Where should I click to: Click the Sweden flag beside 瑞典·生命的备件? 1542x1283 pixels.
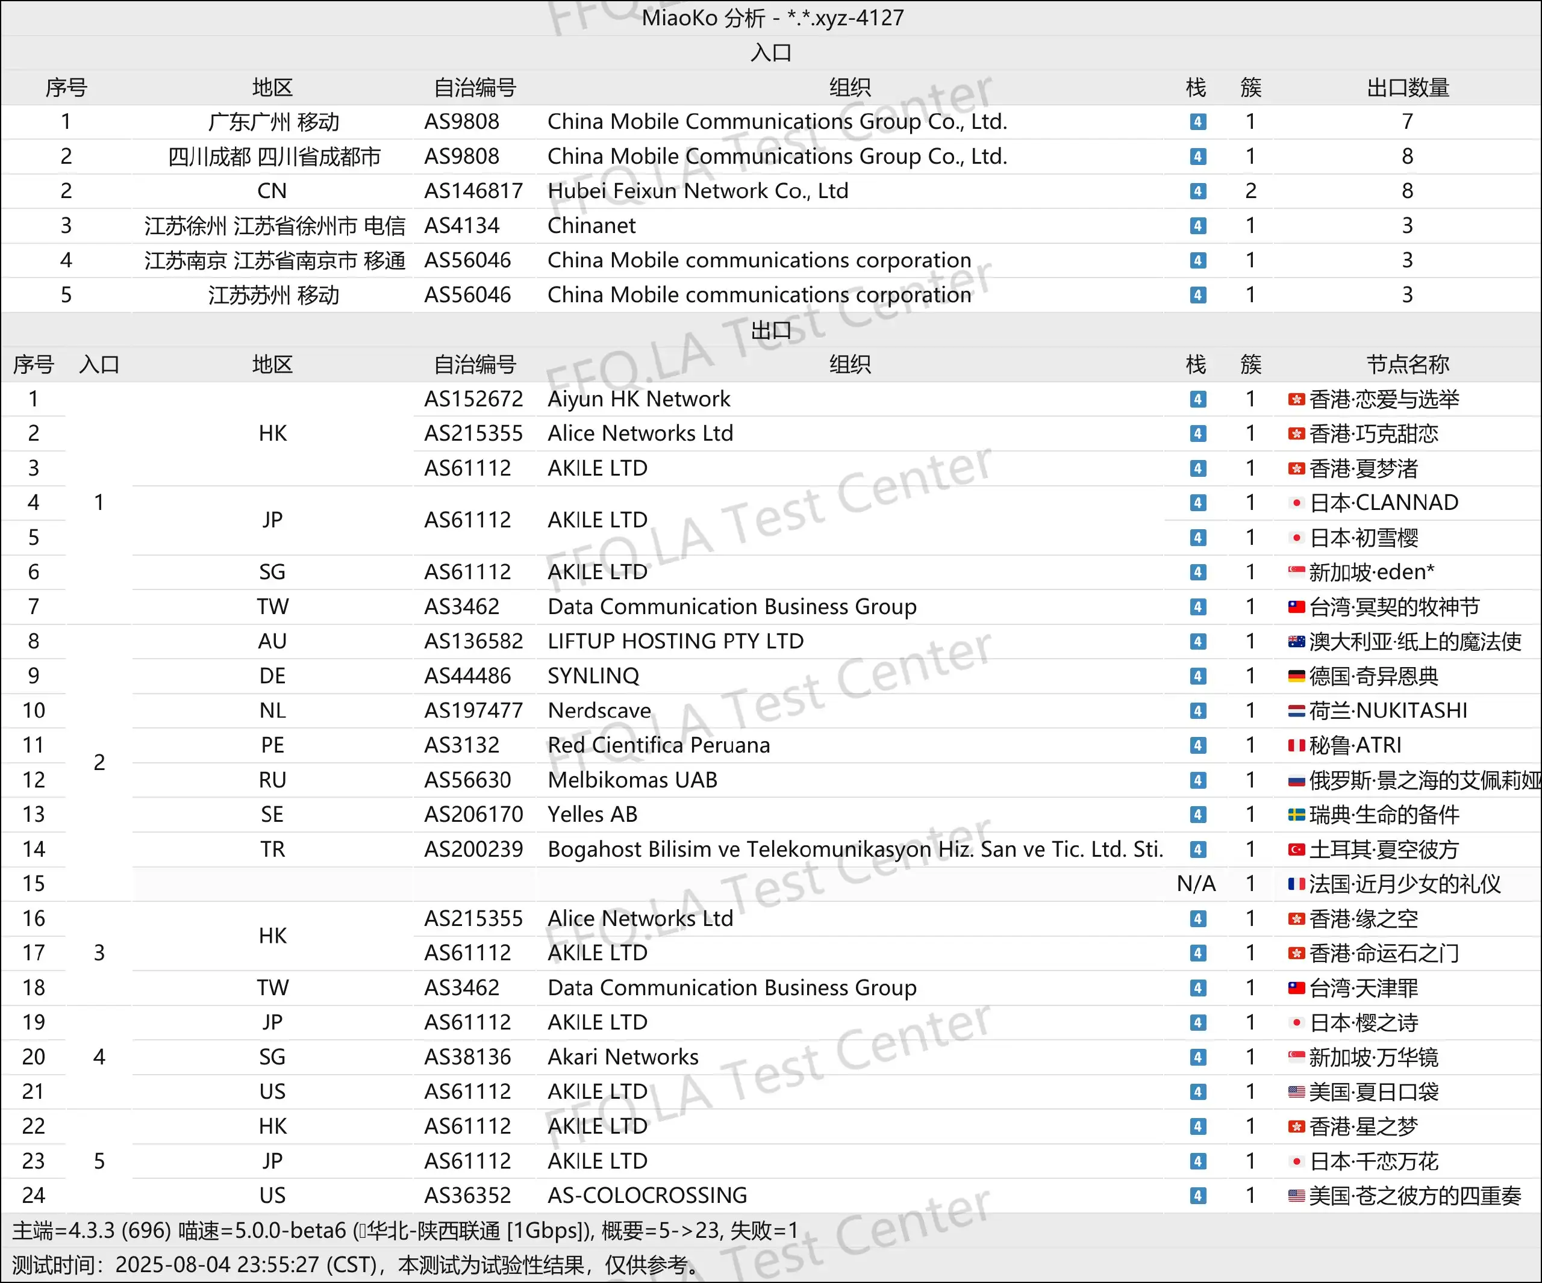[x=1296, y=815]
